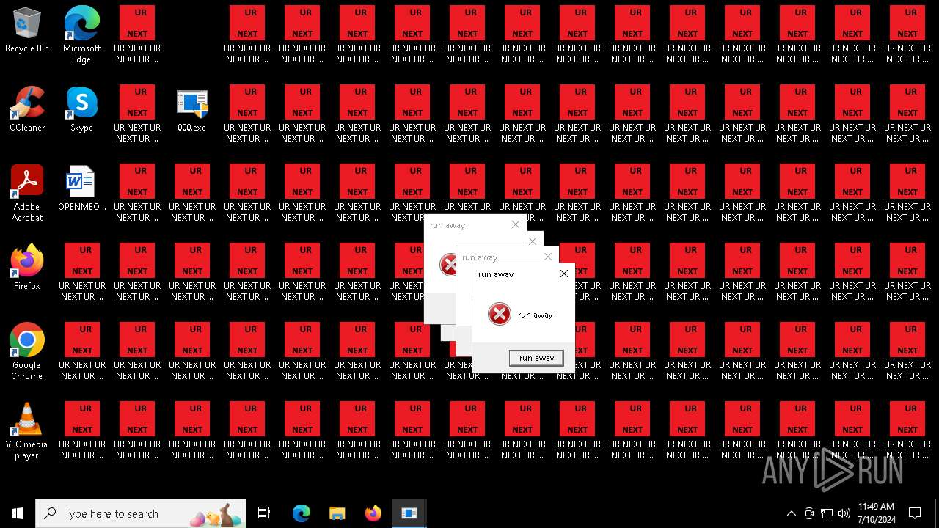Show hidden system tray icons
The height and width of the screenshot is (528, 939).
pyautogui.click(x=791, y=513)
